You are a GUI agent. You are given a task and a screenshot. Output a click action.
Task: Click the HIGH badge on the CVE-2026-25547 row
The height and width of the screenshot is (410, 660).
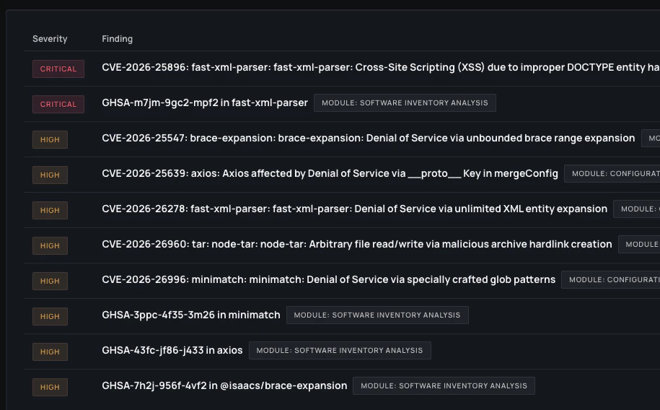click(50, 139)
